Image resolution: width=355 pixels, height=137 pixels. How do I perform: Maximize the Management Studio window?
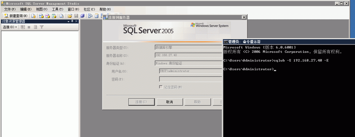[x=341, y=4]
